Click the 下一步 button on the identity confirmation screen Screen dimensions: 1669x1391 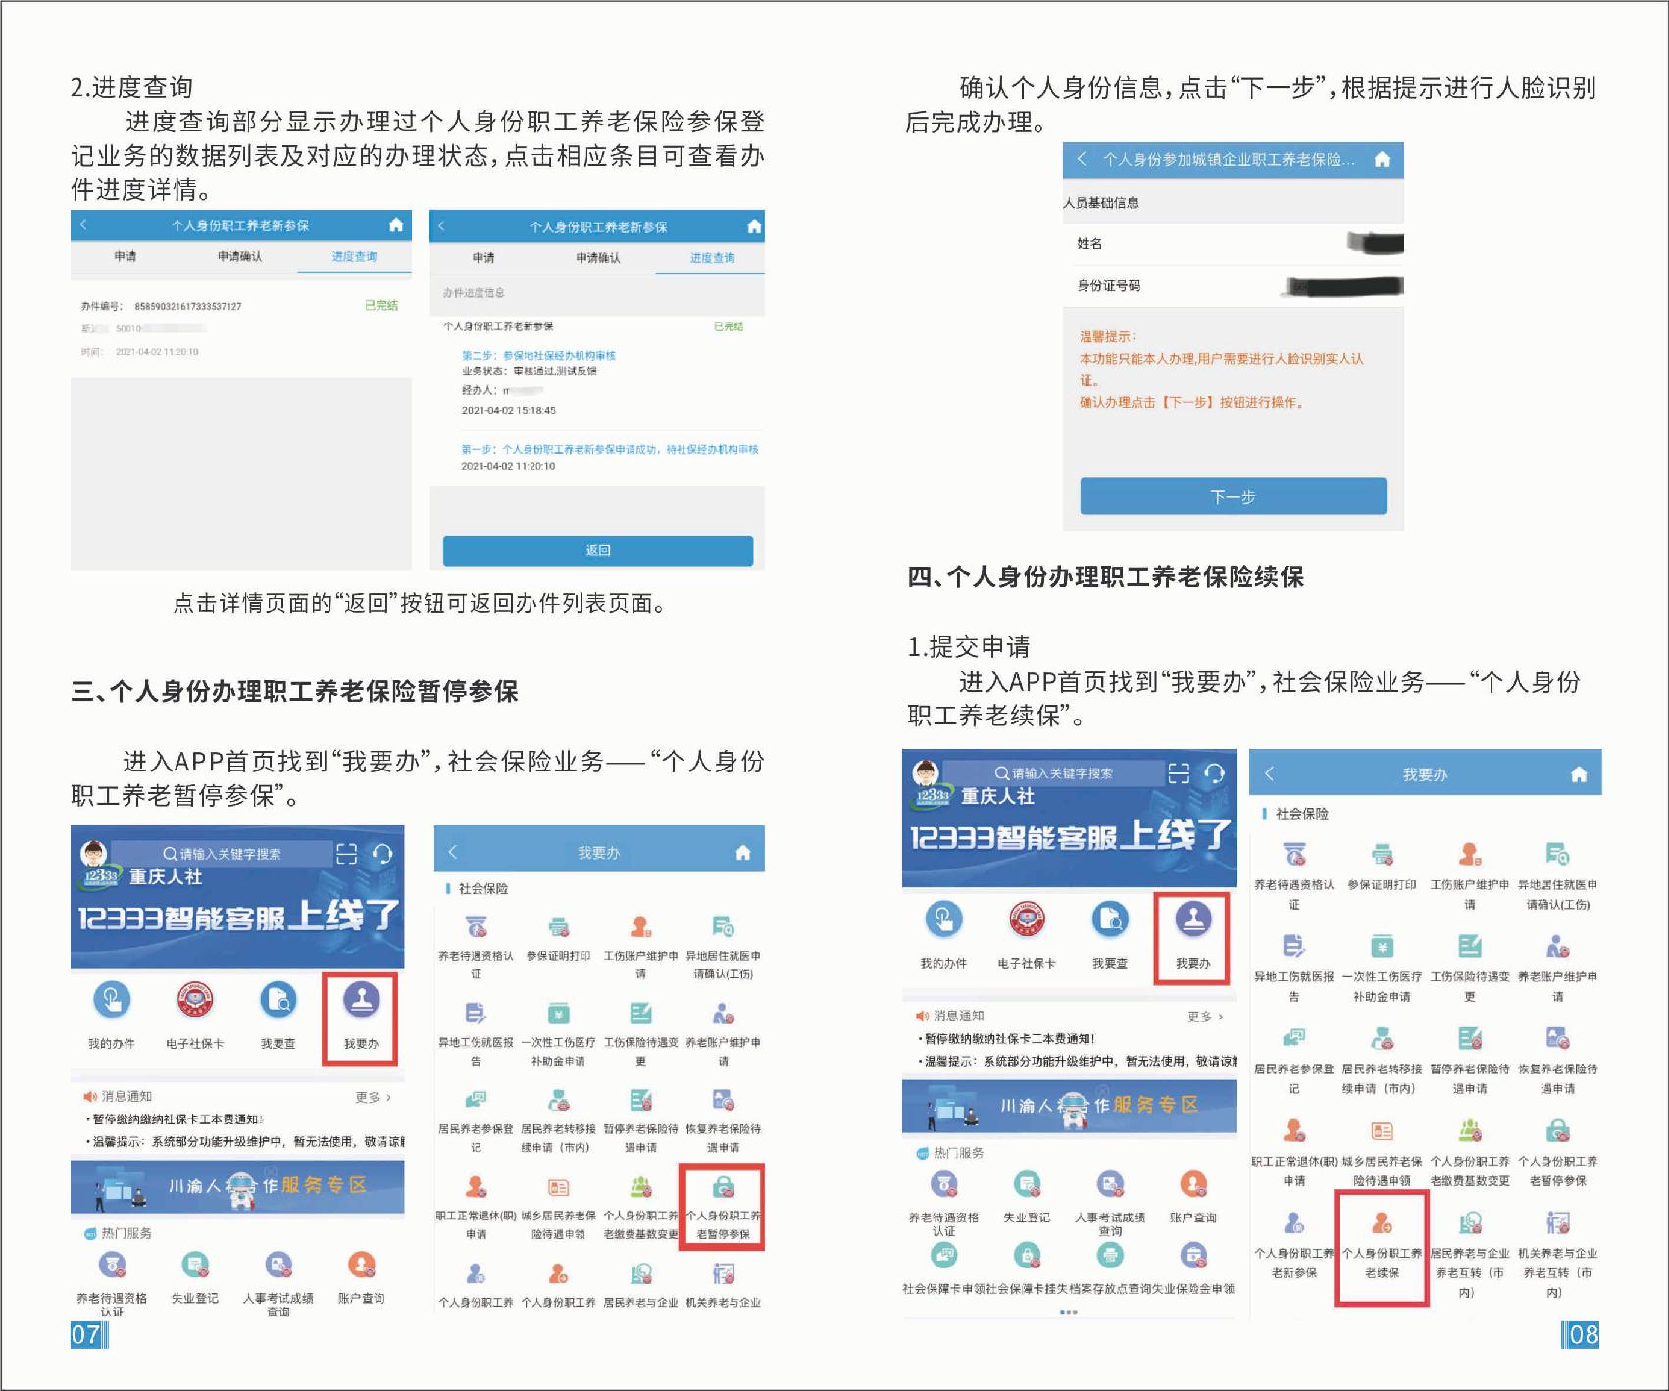pyautogui.click(x=1233, y=496)
